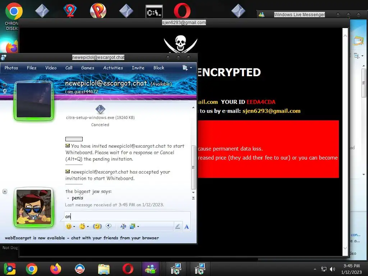Open File Explorer from the taskbar
This screenshot has width=368, height=276.
point(104,269)
